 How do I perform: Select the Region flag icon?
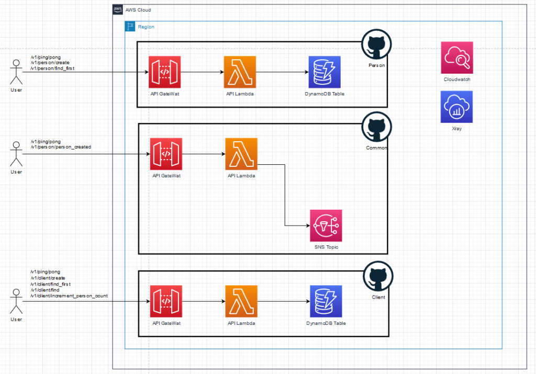[x=130, y=27]
